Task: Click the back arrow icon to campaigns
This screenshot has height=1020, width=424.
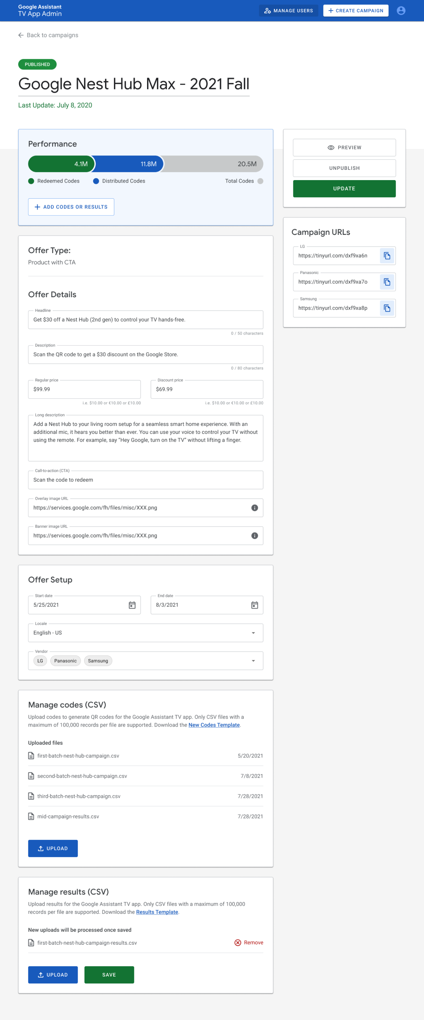Action: 21,35
